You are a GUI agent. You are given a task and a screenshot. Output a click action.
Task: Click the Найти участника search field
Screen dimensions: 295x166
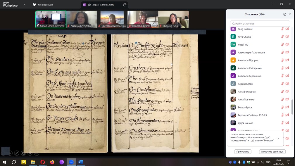coord(260,24)
